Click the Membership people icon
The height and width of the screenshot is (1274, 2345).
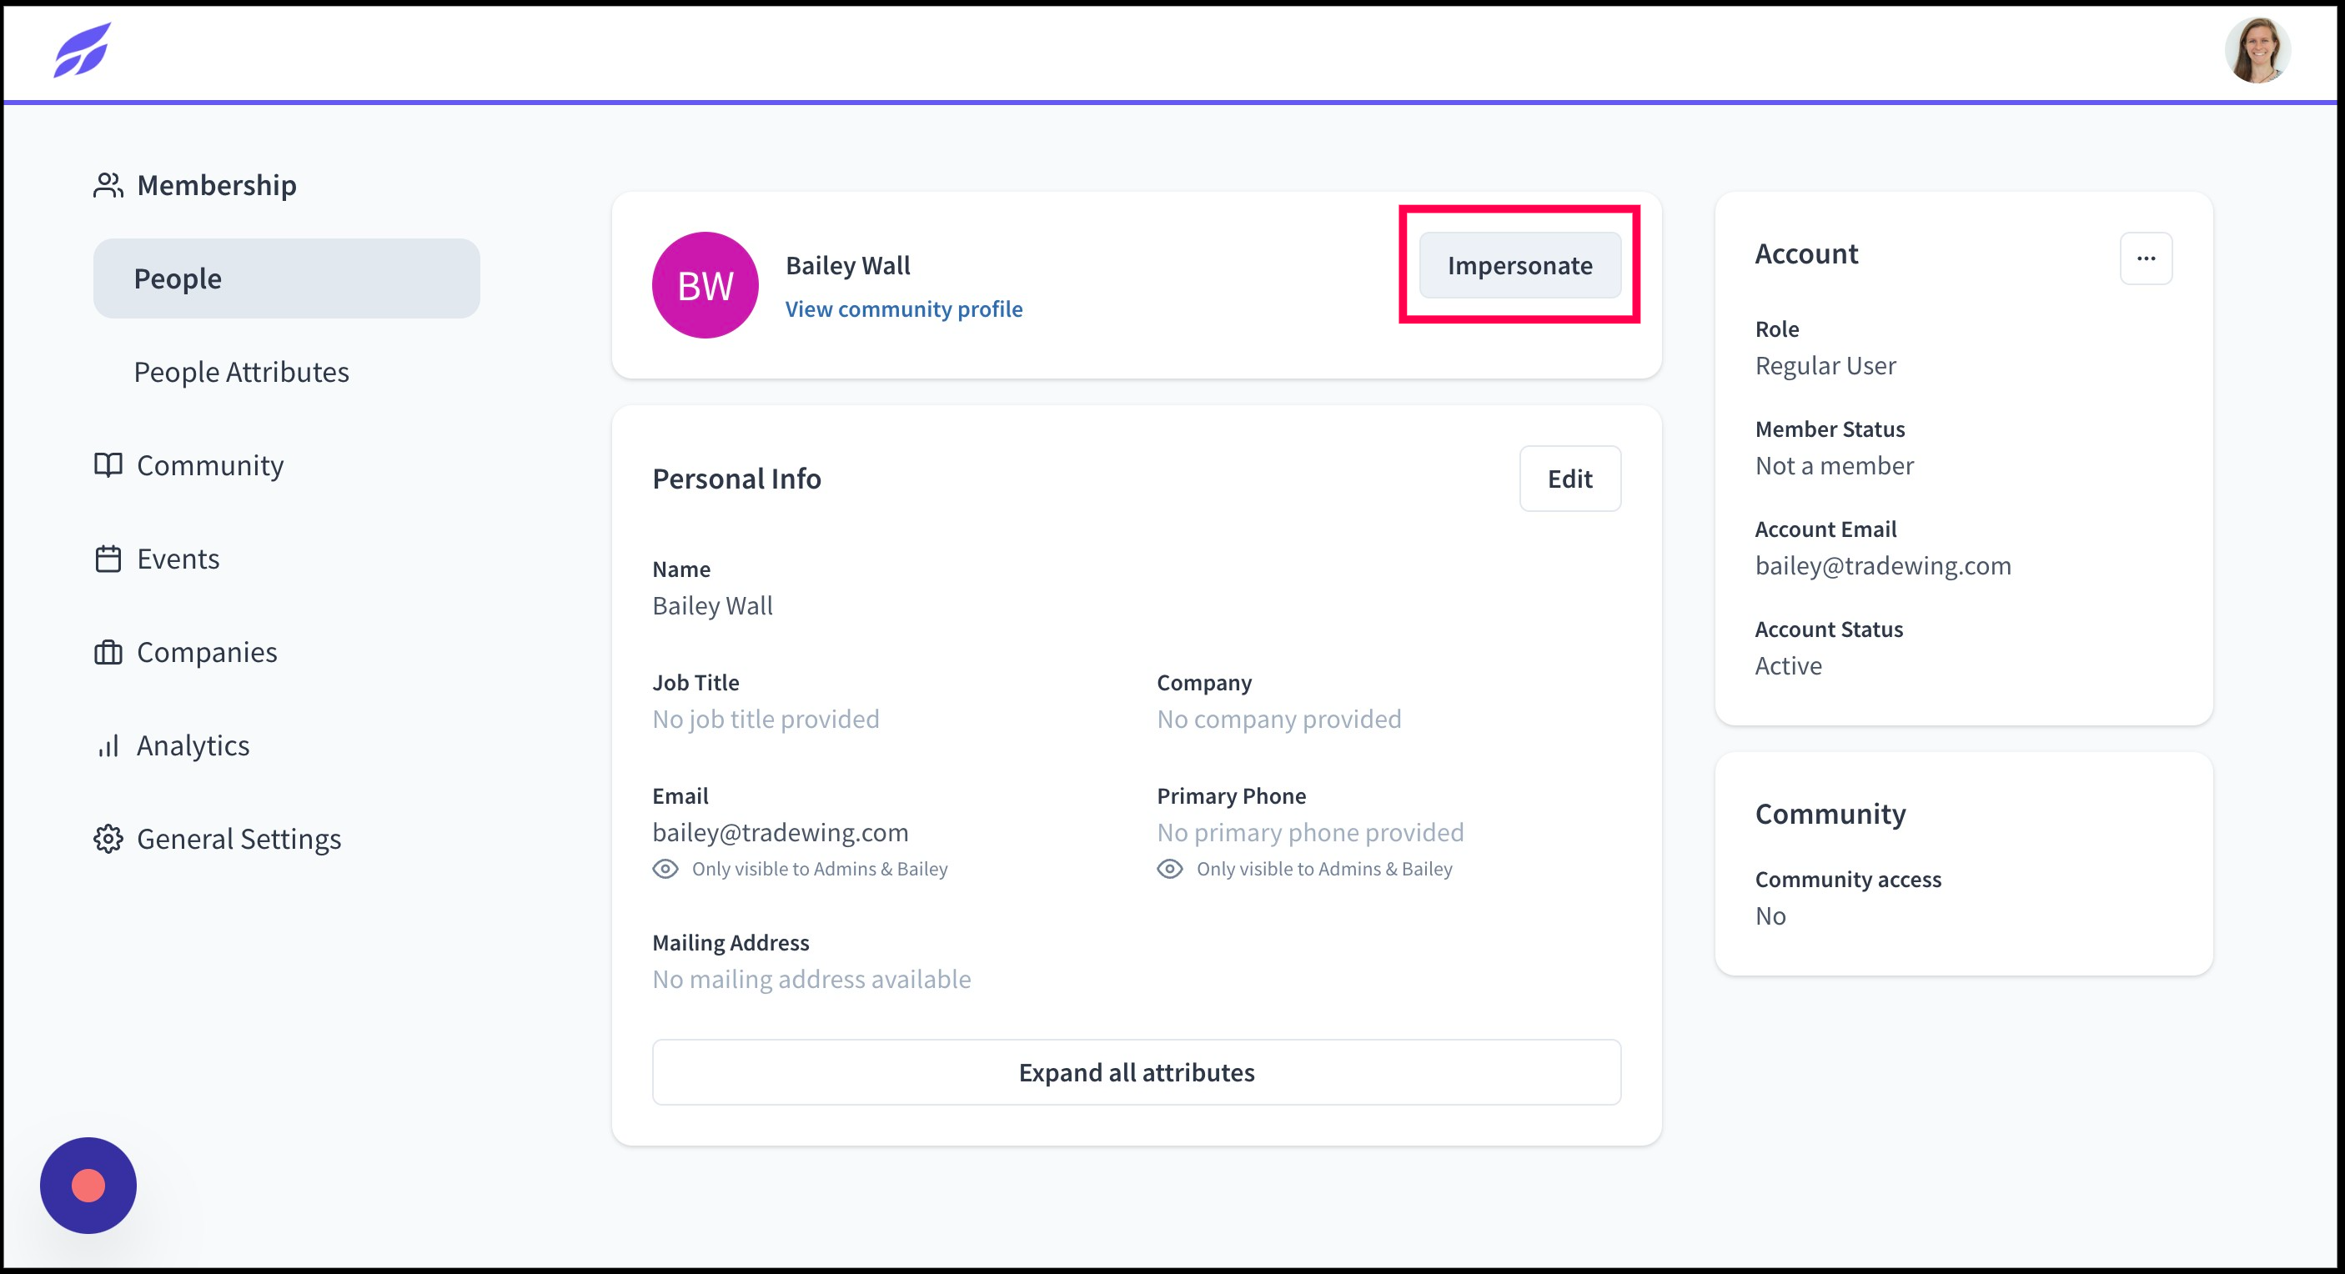pos(108,185)
